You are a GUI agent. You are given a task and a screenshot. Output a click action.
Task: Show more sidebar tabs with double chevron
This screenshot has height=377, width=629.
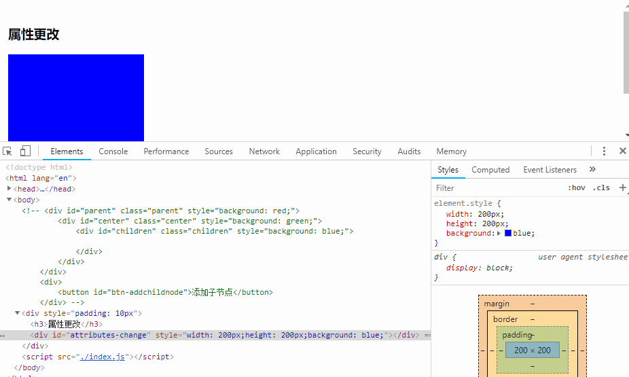coord(592,170)
